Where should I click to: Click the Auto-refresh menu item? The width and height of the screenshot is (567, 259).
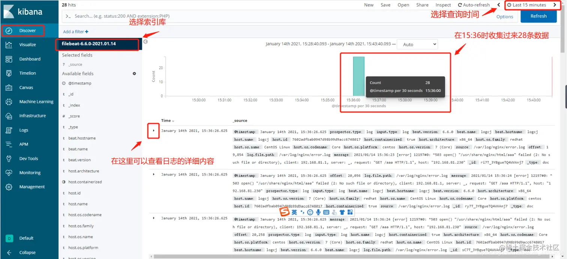point(474,5)
